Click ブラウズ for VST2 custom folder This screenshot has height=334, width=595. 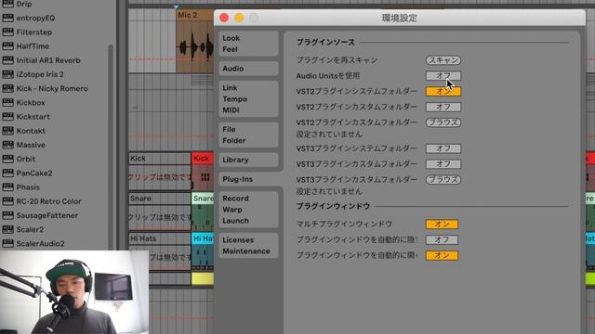tap(443, 122)
